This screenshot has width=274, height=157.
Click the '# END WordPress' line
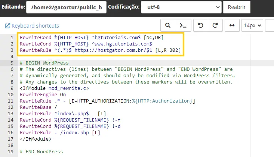[41, 152]
